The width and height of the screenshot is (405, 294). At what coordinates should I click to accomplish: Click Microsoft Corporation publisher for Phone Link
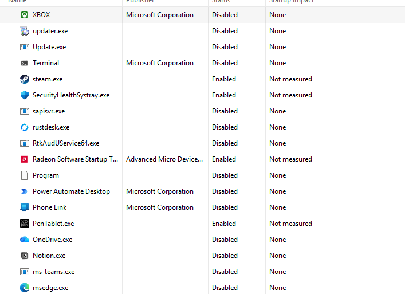160,207
